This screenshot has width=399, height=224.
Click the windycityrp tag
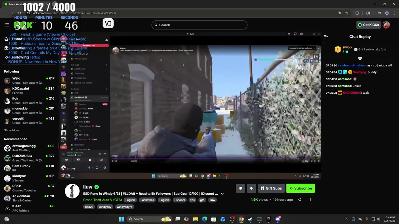click(124, 207)
